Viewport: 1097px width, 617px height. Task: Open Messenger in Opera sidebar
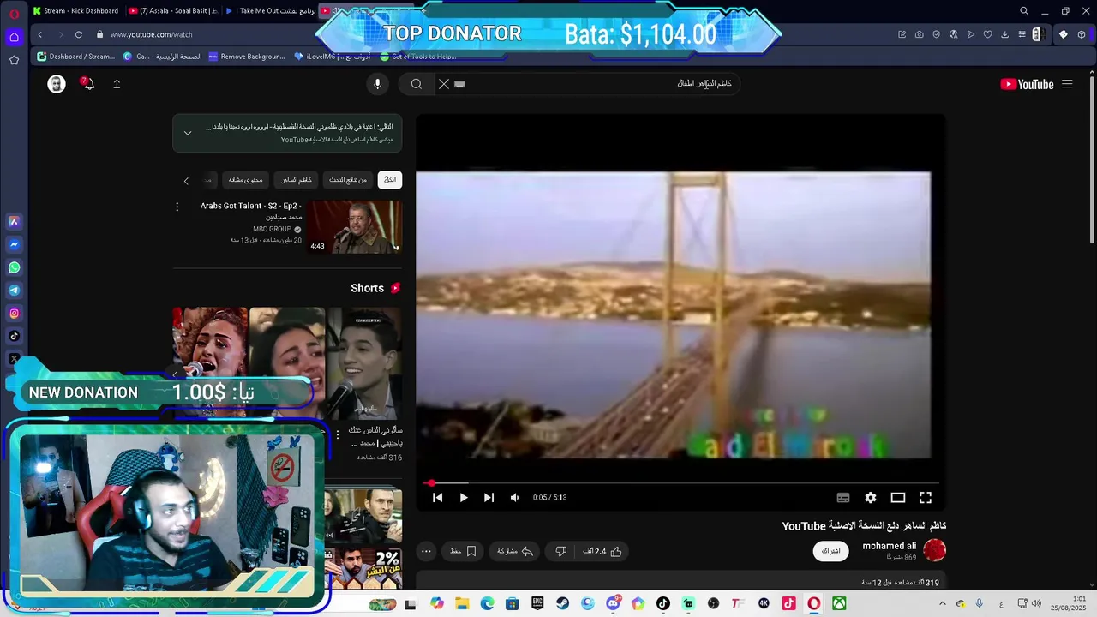tap(14, 244)
